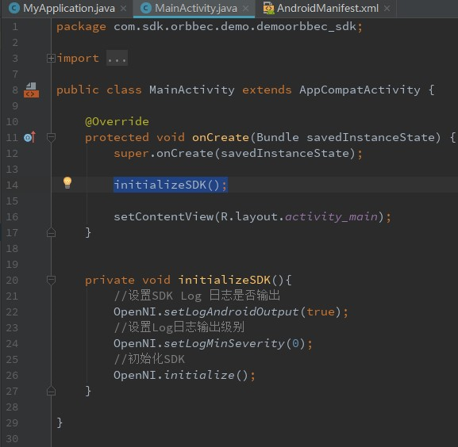Click the MainActivity.java class file icon
This screenshot has height=447, width=458.
coord(146,8)
